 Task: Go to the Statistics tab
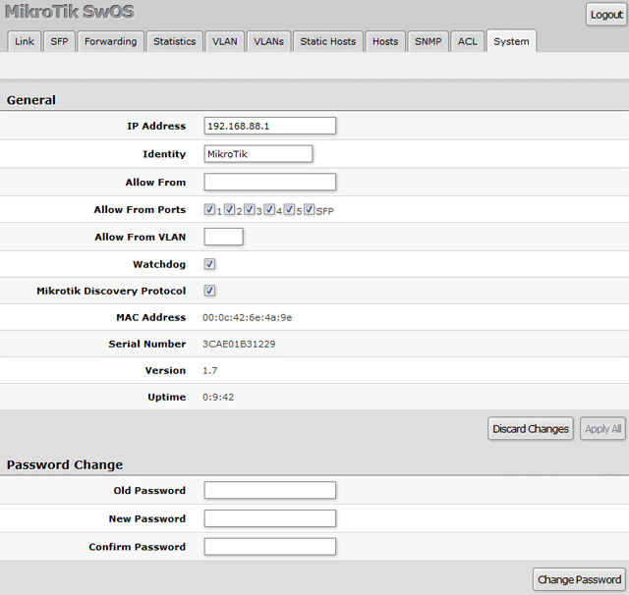pos(175,41)
